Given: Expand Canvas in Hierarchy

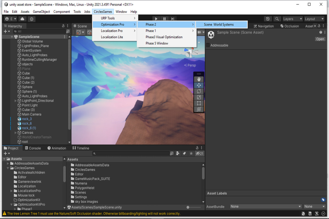Looking at the screenshot, I should click(16, 132).
